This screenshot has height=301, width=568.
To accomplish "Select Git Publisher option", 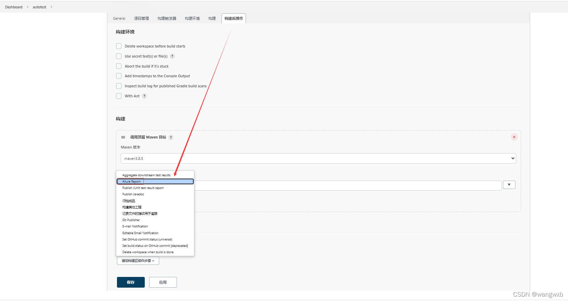I will pyautogui.click(x=155, y=220).
